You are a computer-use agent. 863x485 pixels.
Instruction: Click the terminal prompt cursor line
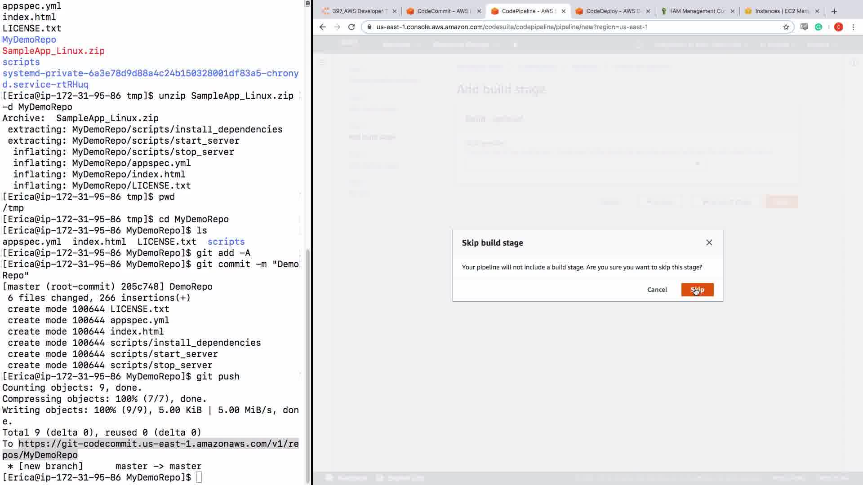click(x=199, y=477)
